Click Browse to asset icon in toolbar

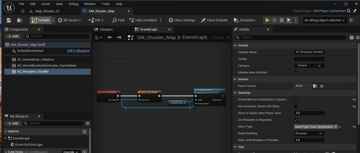(20, 20)
